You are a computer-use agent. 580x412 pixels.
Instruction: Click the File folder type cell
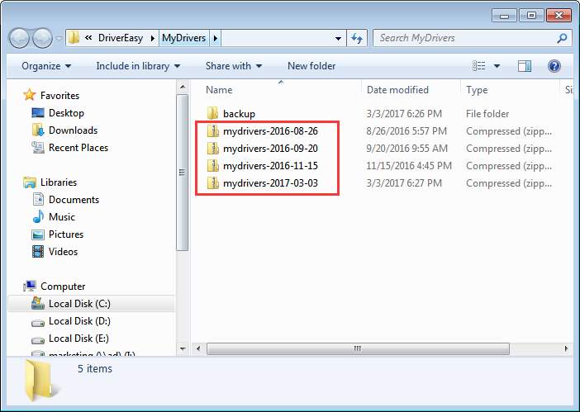487,113
